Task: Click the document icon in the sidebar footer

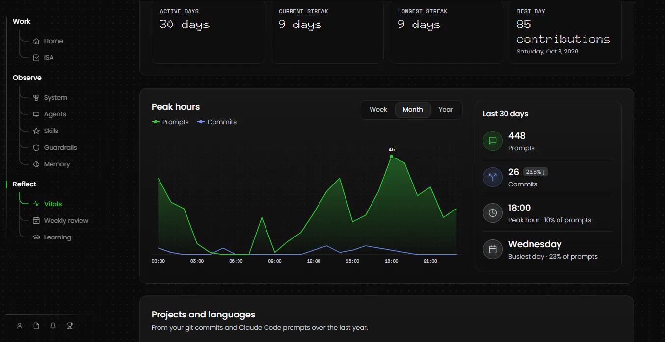Action: (36, 326)
